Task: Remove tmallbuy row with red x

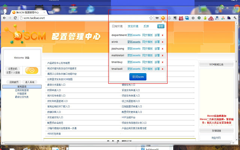Action: point(162,62)
